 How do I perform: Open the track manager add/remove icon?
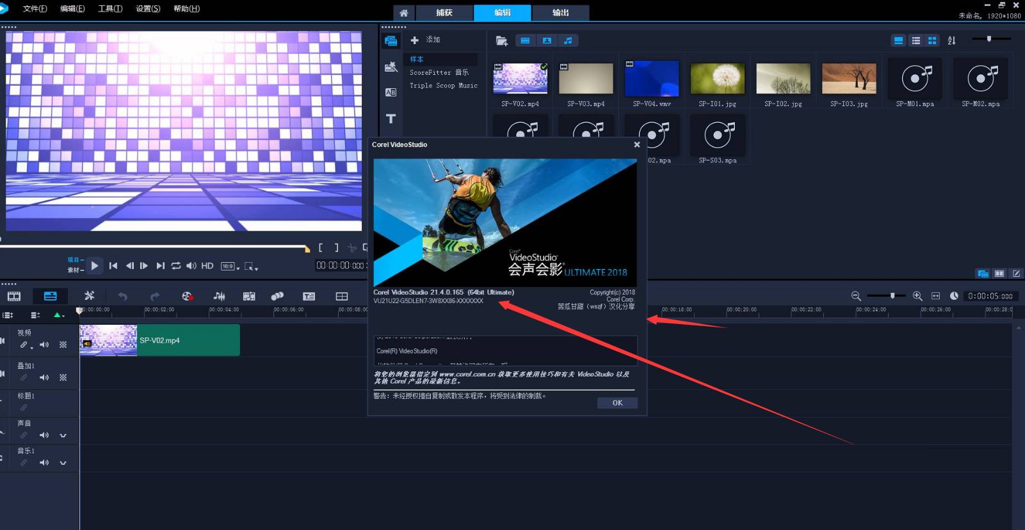click(x=35, y=315)
